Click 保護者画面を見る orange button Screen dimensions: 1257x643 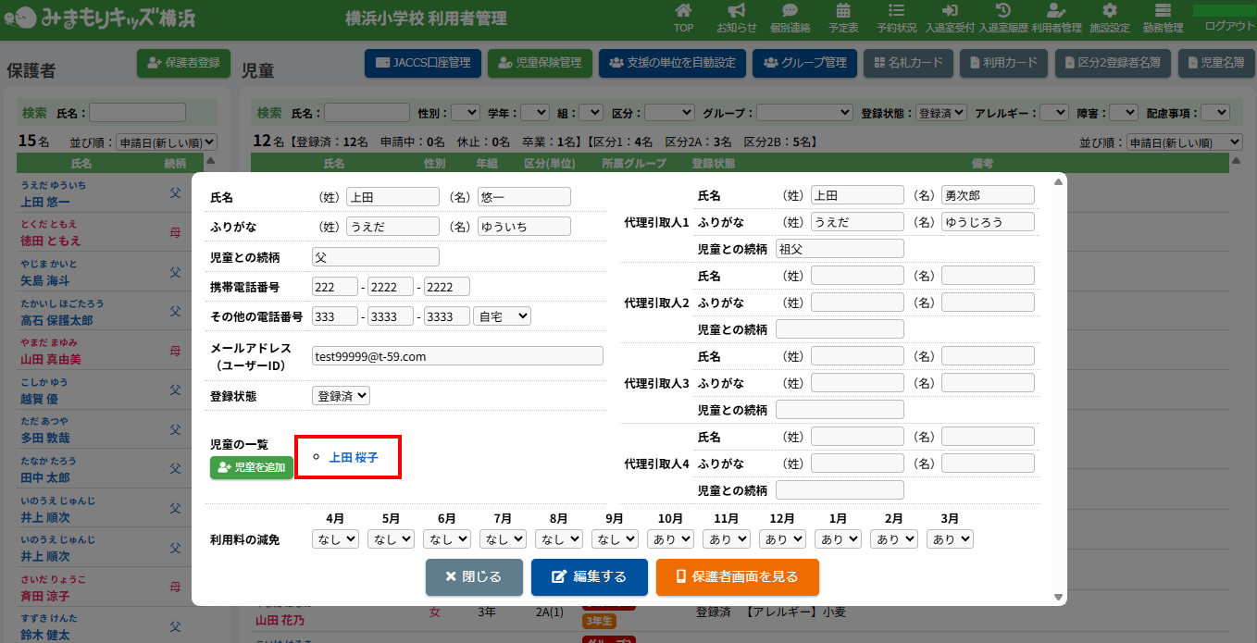737,576
